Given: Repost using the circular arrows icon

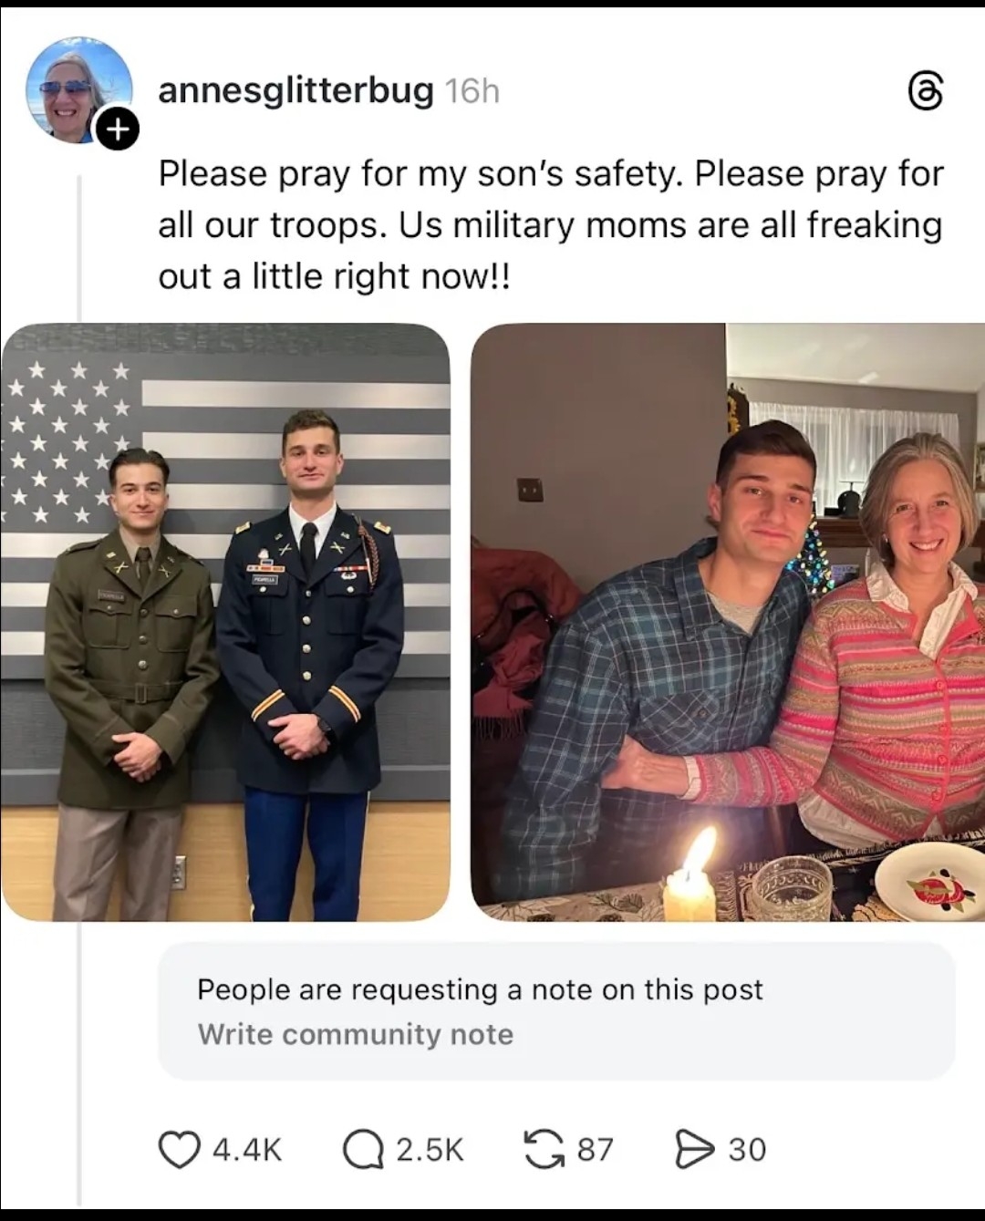Looking at the screenshot, I should [544, 1150].
